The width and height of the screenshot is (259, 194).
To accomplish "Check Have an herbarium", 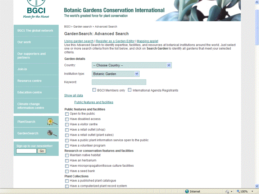I will [x=67, y=161].
